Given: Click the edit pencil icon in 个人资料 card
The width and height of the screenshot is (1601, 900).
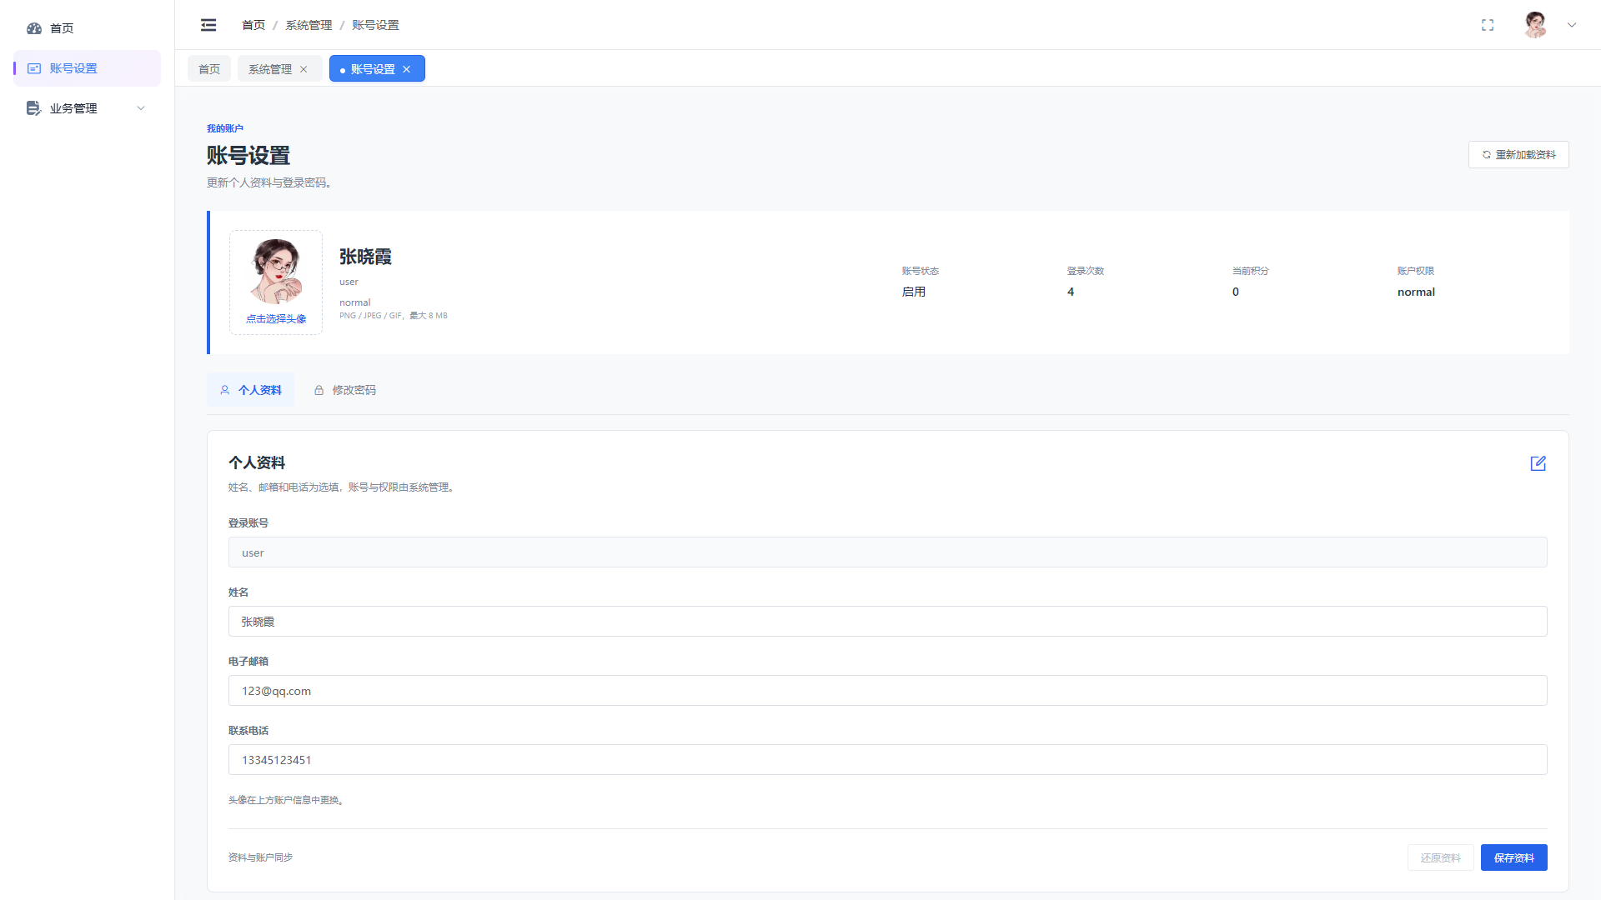Looking at the screenshot, I should point(1538,463).
